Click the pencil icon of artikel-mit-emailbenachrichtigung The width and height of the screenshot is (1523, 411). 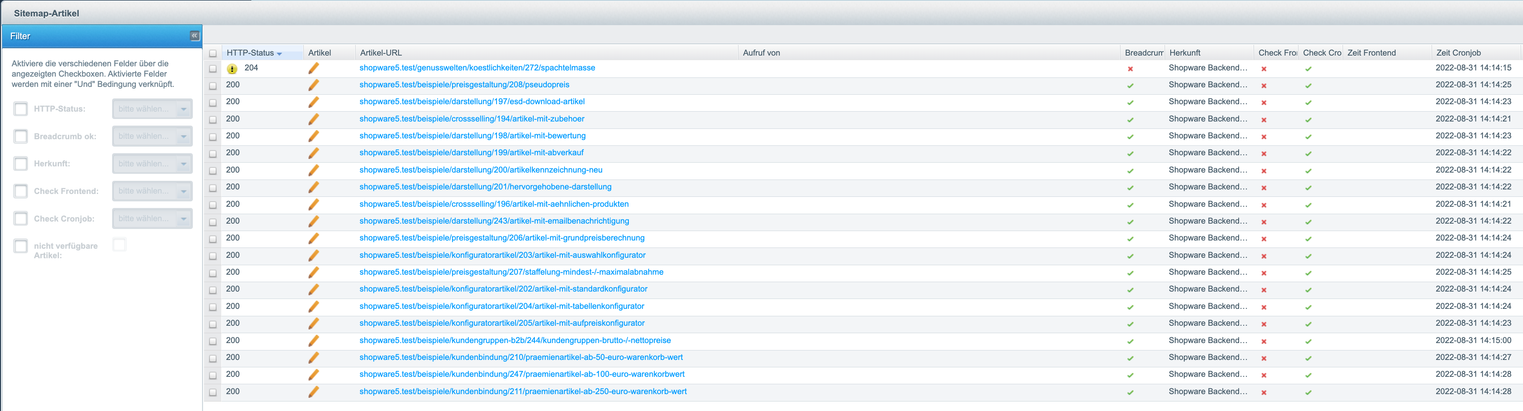[x=314, y=222]
